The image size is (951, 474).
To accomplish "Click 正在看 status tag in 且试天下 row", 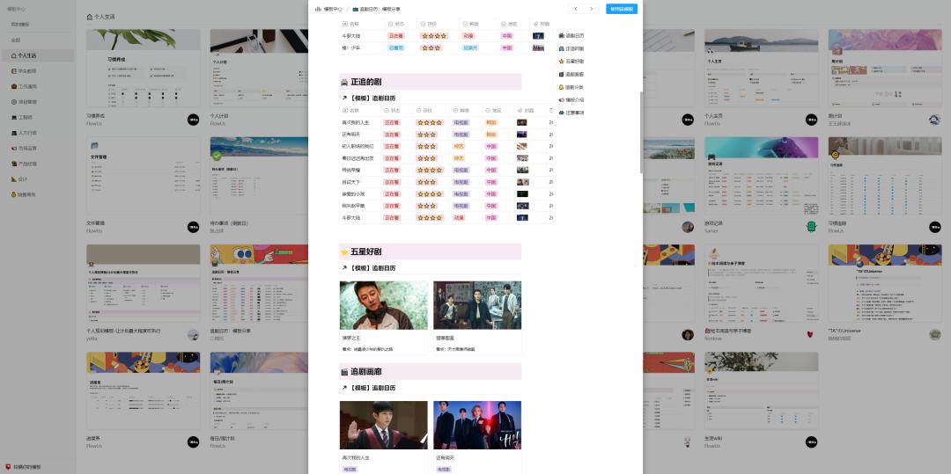I will point(392,182).
